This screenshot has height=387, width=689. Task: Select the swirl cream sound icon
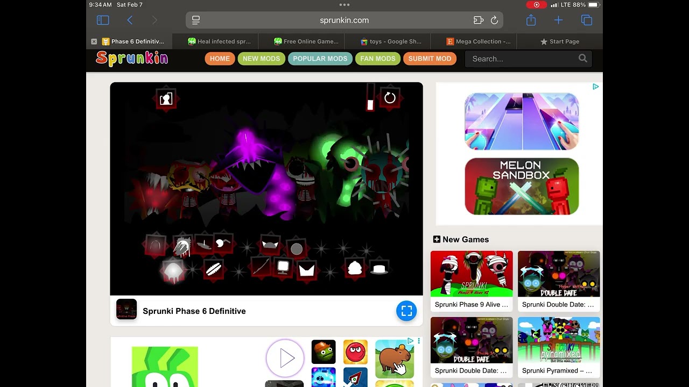tap(354, 268)
